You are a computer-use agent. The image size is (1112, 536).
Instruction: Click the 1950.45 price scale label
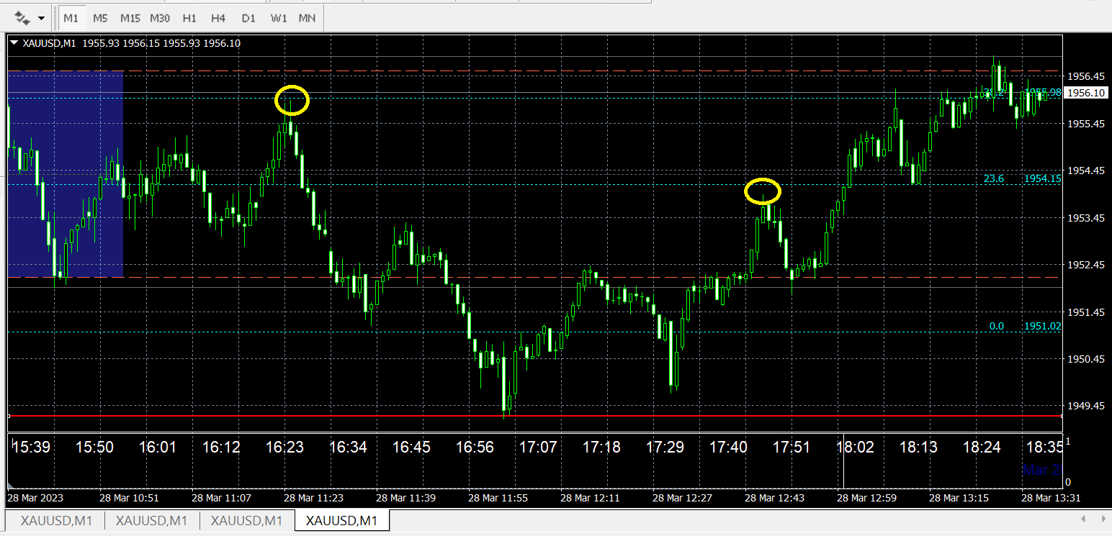[x=1085, y=359]
